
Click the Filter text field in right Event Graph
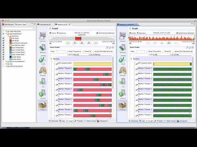(x=140, y=51)
